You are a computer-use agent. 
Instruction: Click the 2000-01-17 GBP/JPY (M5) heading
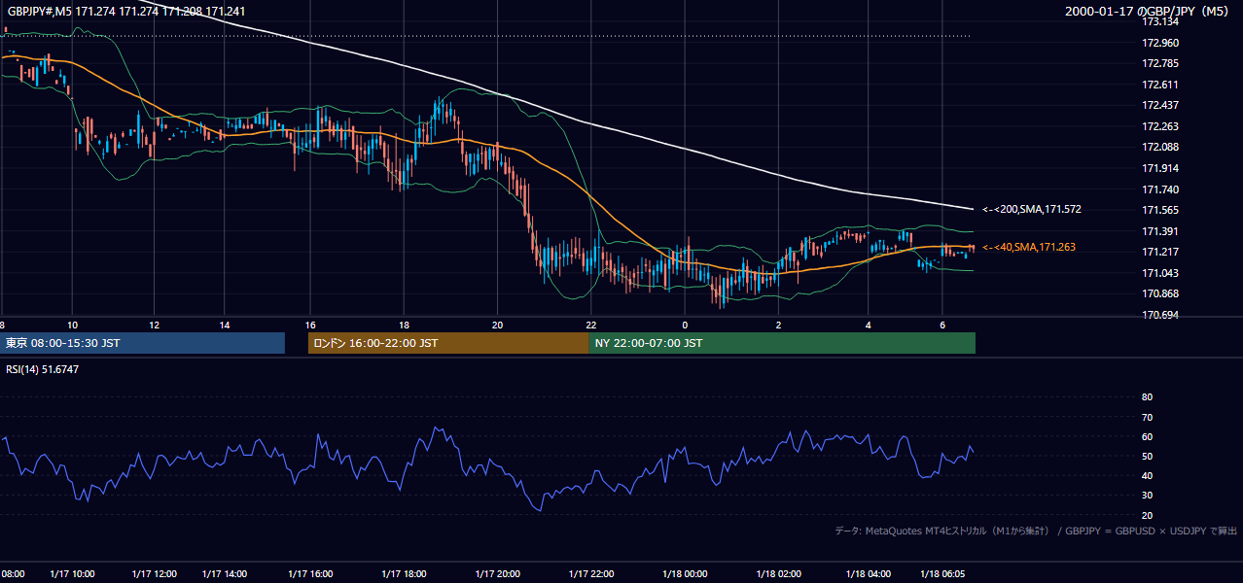[1148, 11]
